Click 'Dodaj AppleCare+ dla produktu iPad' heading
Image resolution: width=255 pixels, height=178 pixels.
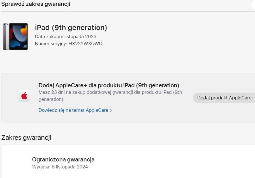point(109,85)
